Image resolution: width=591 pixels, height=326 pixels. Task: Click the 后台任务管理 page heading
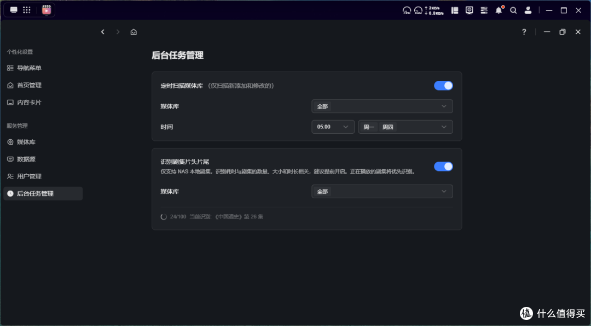point(177,55)
